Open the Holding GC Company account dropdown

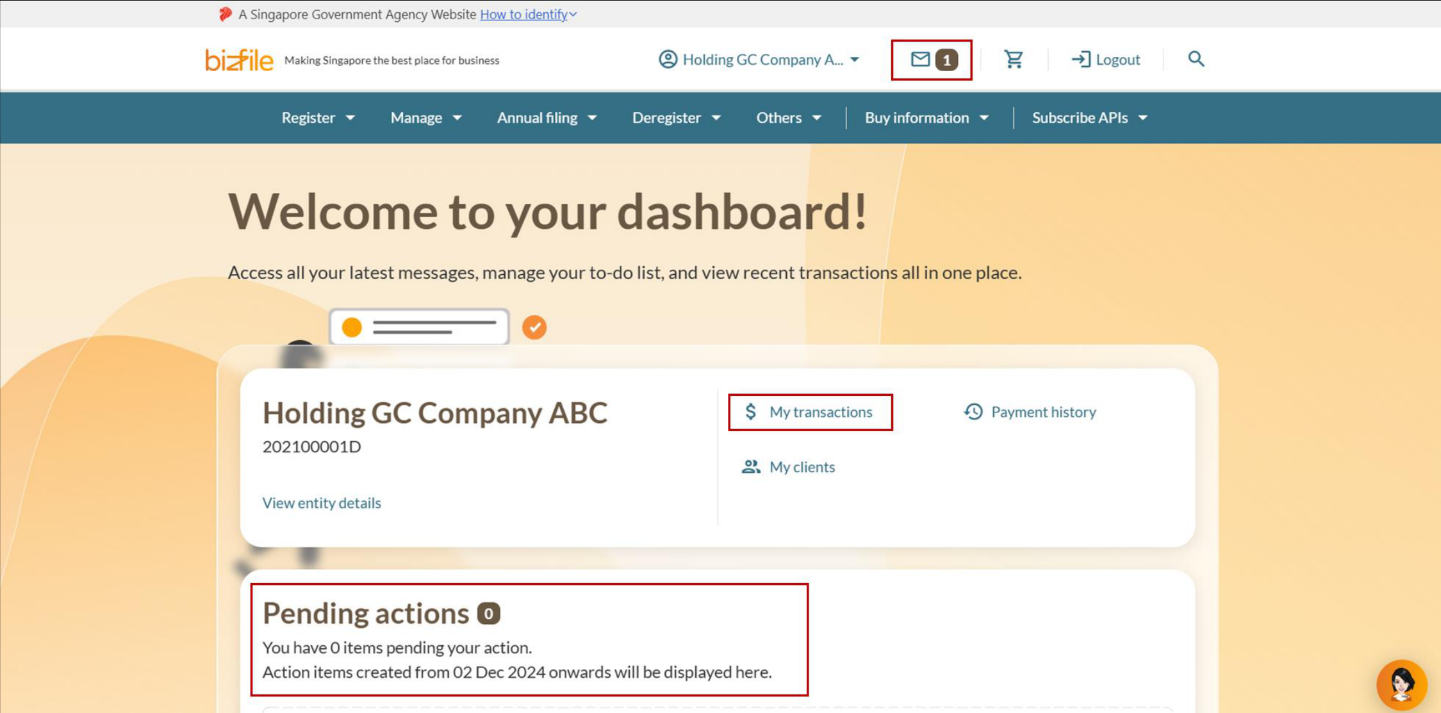[x=759, y=59]
